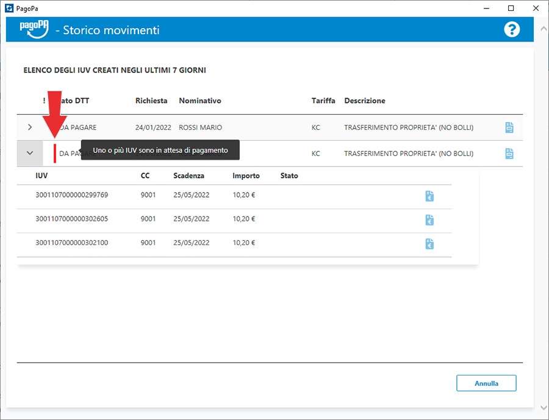Viewport: 549px width, 420px height.
Task: Click the Tariffa column header
Action: tap(323, 101)
